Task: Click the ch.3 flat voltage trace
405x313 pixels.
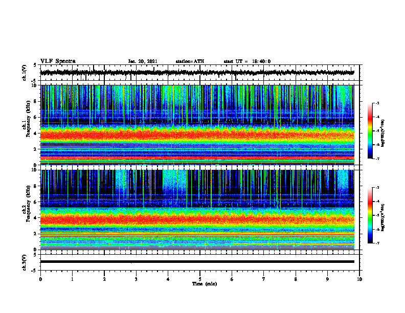Action: [x=197, y=262]
